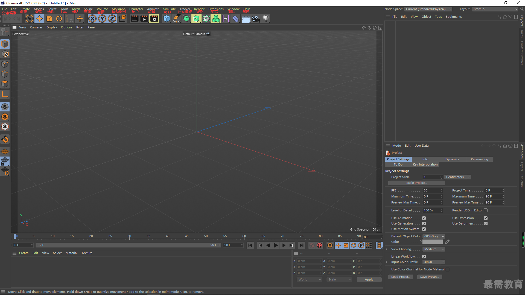Open Node Space dropdown
525x295 pixels.
coord(428,9)
